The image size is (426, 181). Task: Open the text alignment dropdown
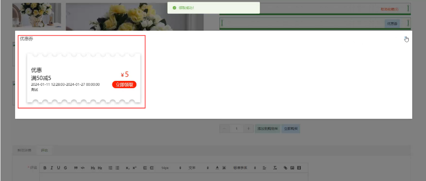point(264,168)
